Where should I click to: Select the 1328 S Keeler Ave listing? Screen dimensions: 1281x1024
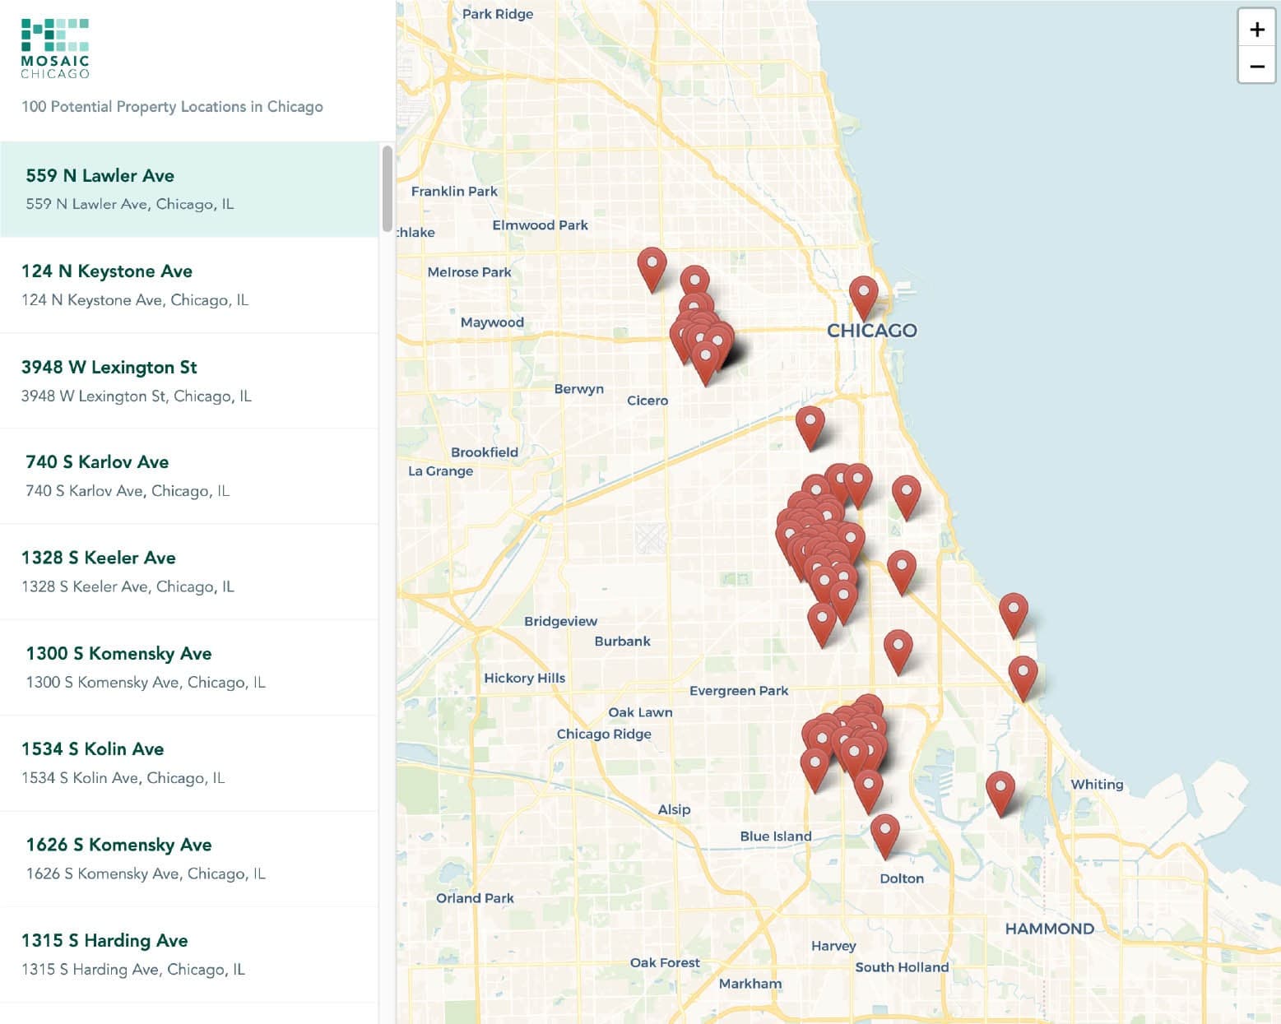189,572
